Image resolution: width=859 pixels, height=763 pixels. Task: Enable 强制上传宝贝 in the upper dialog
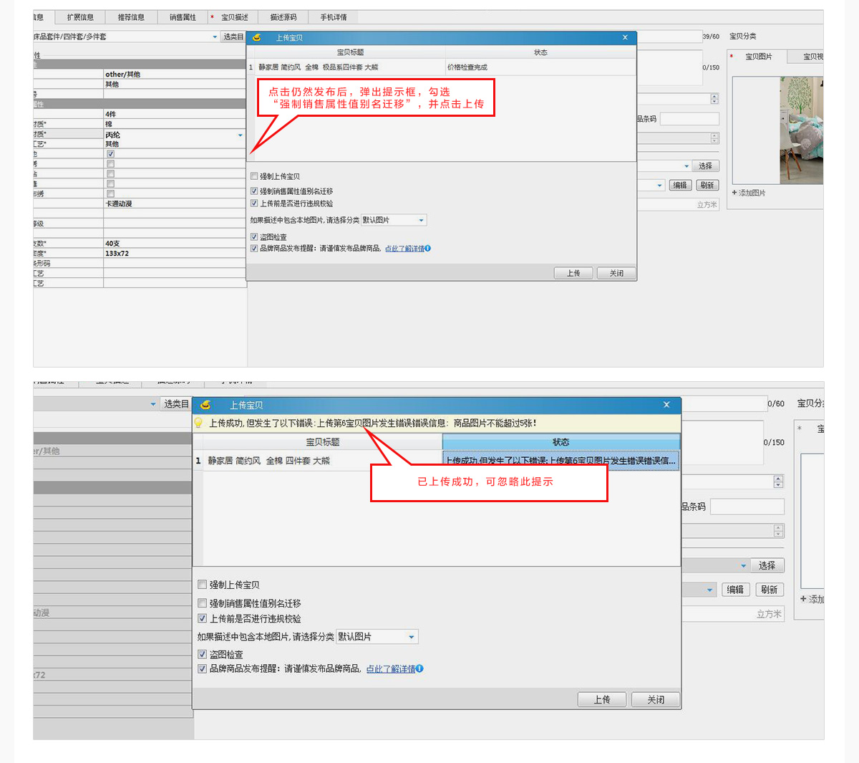(254, 176)
